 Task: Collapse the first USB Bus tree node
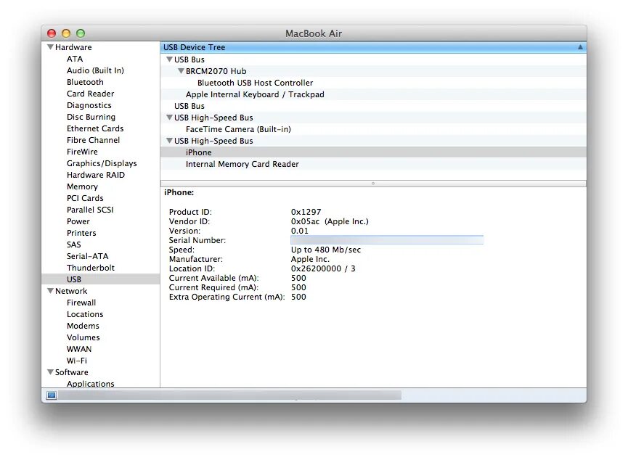(x=169, y=59)
